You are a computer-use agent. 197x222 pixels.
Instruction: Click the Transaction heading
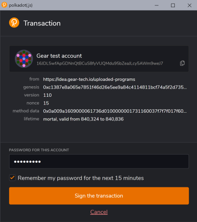(42, 23)
